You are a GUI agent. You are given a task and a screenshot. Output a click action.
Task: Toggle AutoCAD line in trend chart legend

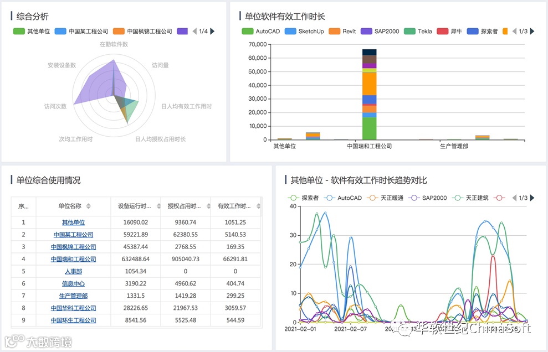coord(342,198)
